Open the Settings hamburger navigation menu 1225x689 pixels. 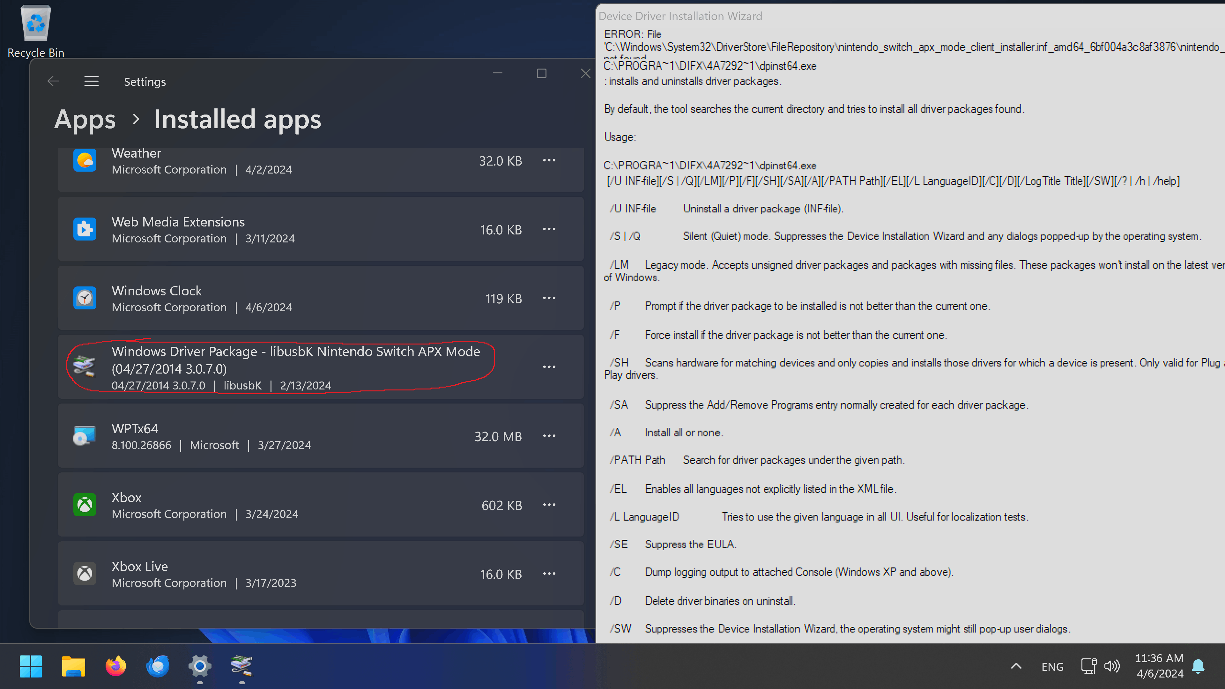point(91,81)
